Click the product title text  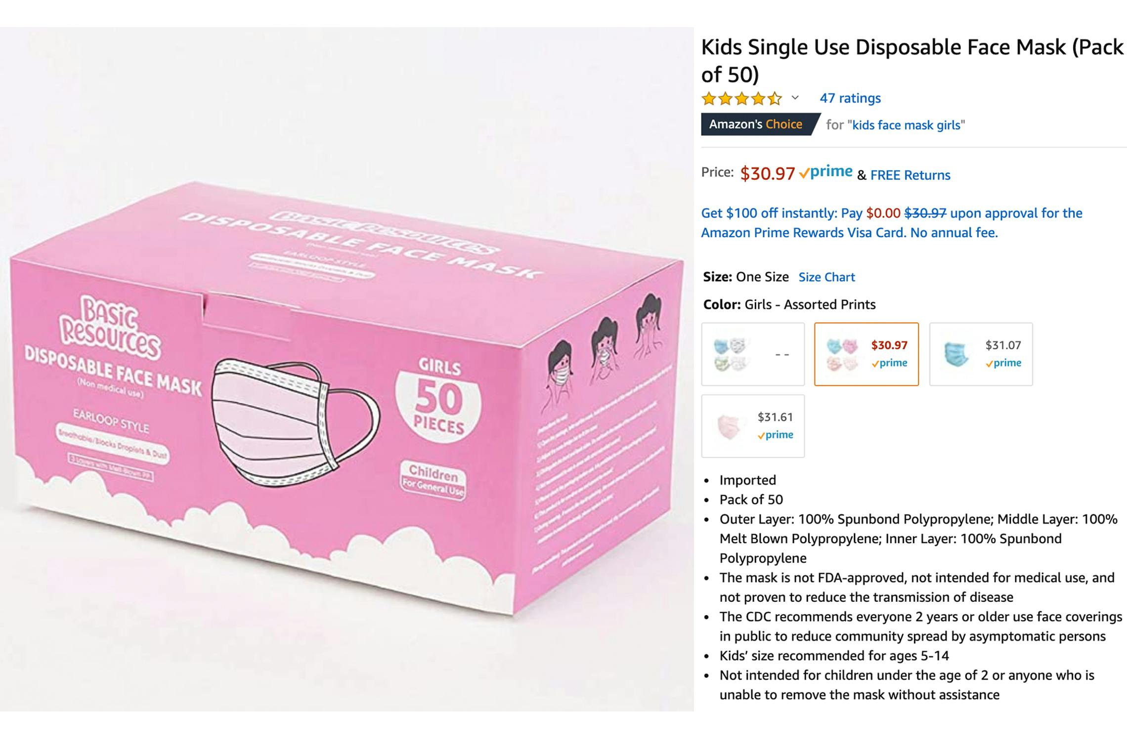[x=912, y=60]
